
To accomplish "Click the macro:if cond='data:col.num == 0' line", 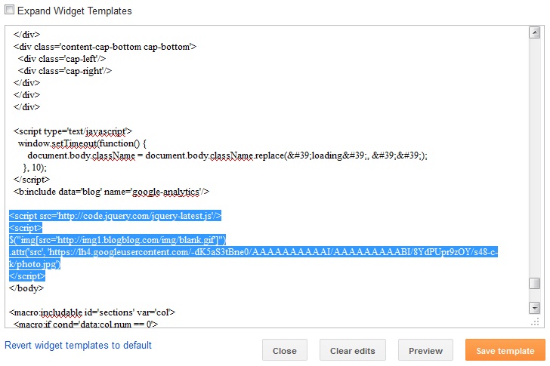I will click(85, 324).
